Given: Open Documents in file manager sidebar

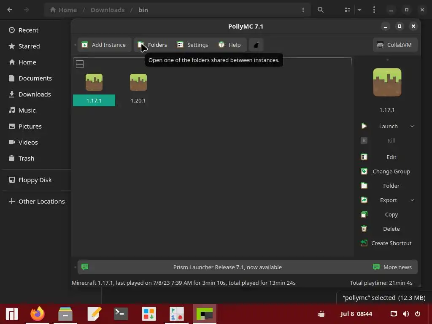Looking at the screenshot, I should [36, 78].
